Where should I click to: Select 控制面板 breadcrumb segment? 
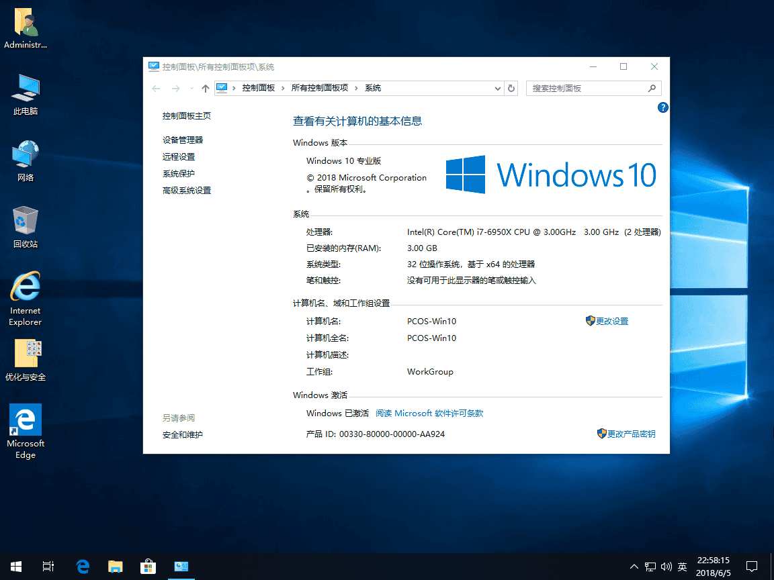(258, 88)
